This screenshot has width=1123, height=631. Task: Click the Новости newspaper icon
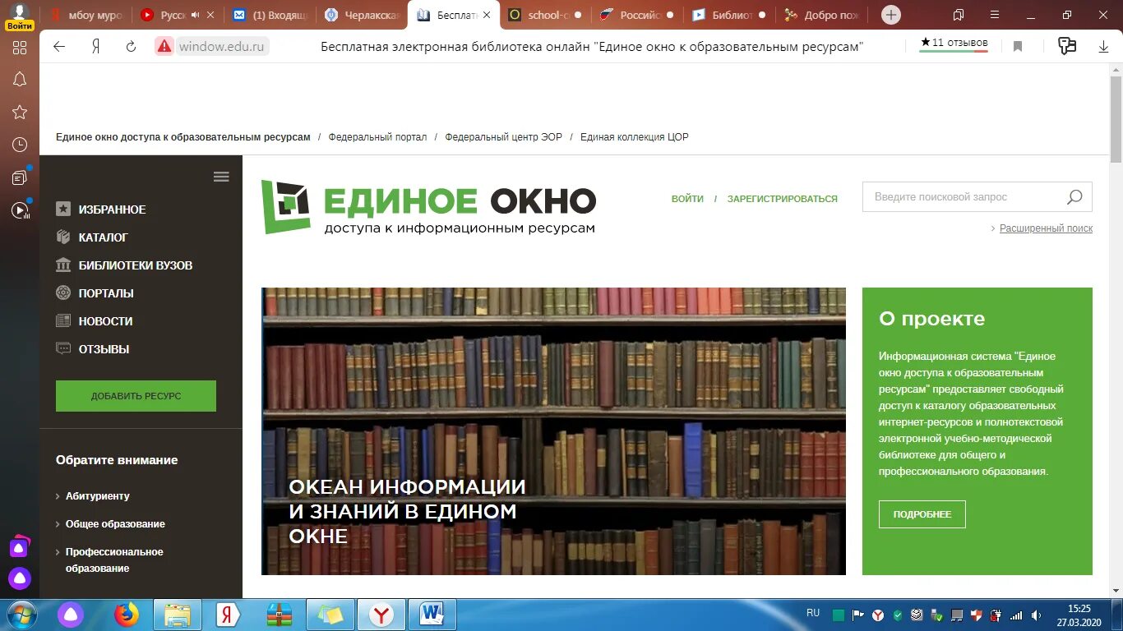(63, 321)
